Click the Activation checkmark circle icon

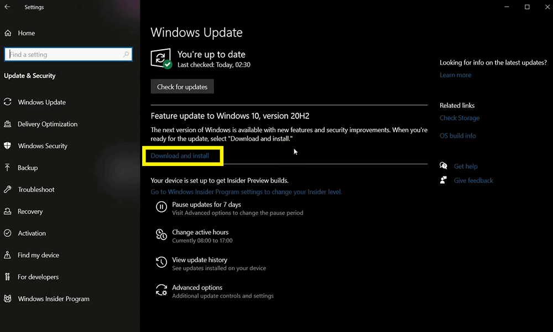tap(7, 233)
